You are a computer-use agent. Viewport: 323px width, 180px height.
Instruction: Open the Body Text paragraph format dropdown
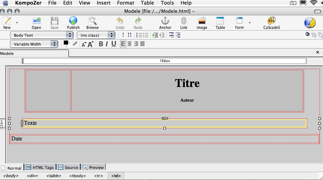(x=42, y=35)
